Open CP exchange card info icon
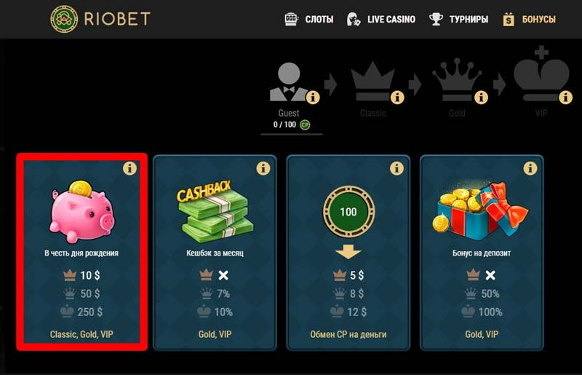This screenshot has height=375, width=582. point(396,168)
